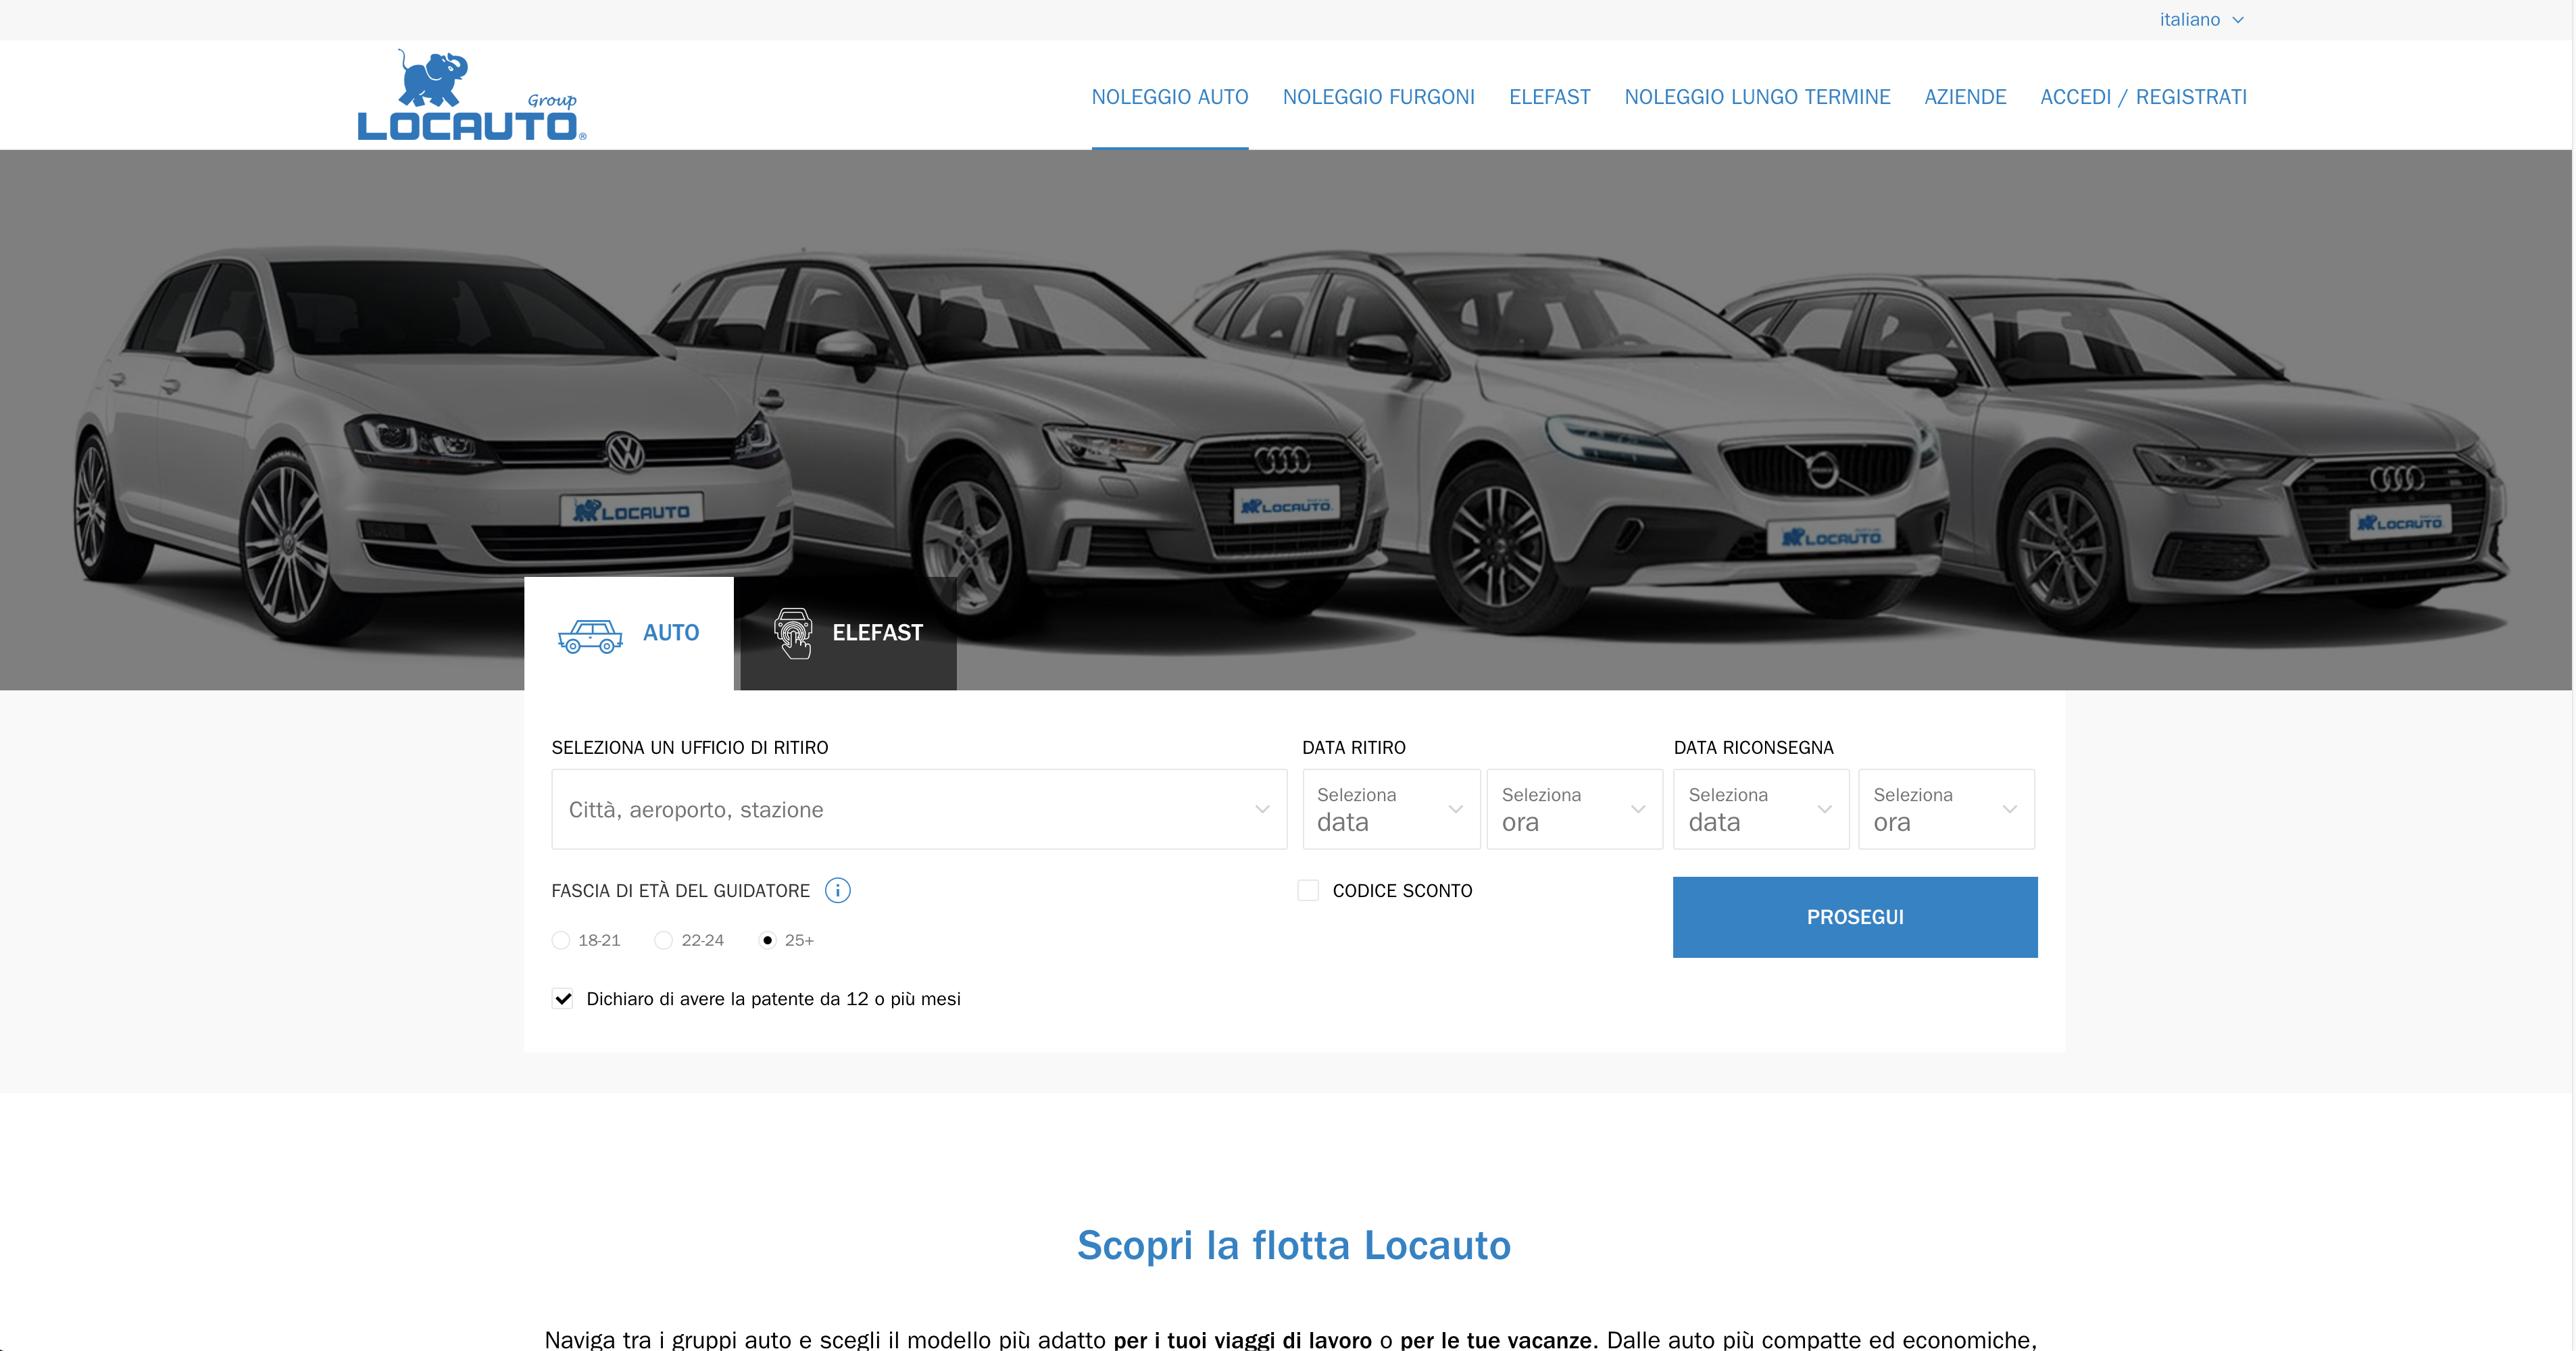Open the Seleziona data return date dropdown

tap(1760, 809)
